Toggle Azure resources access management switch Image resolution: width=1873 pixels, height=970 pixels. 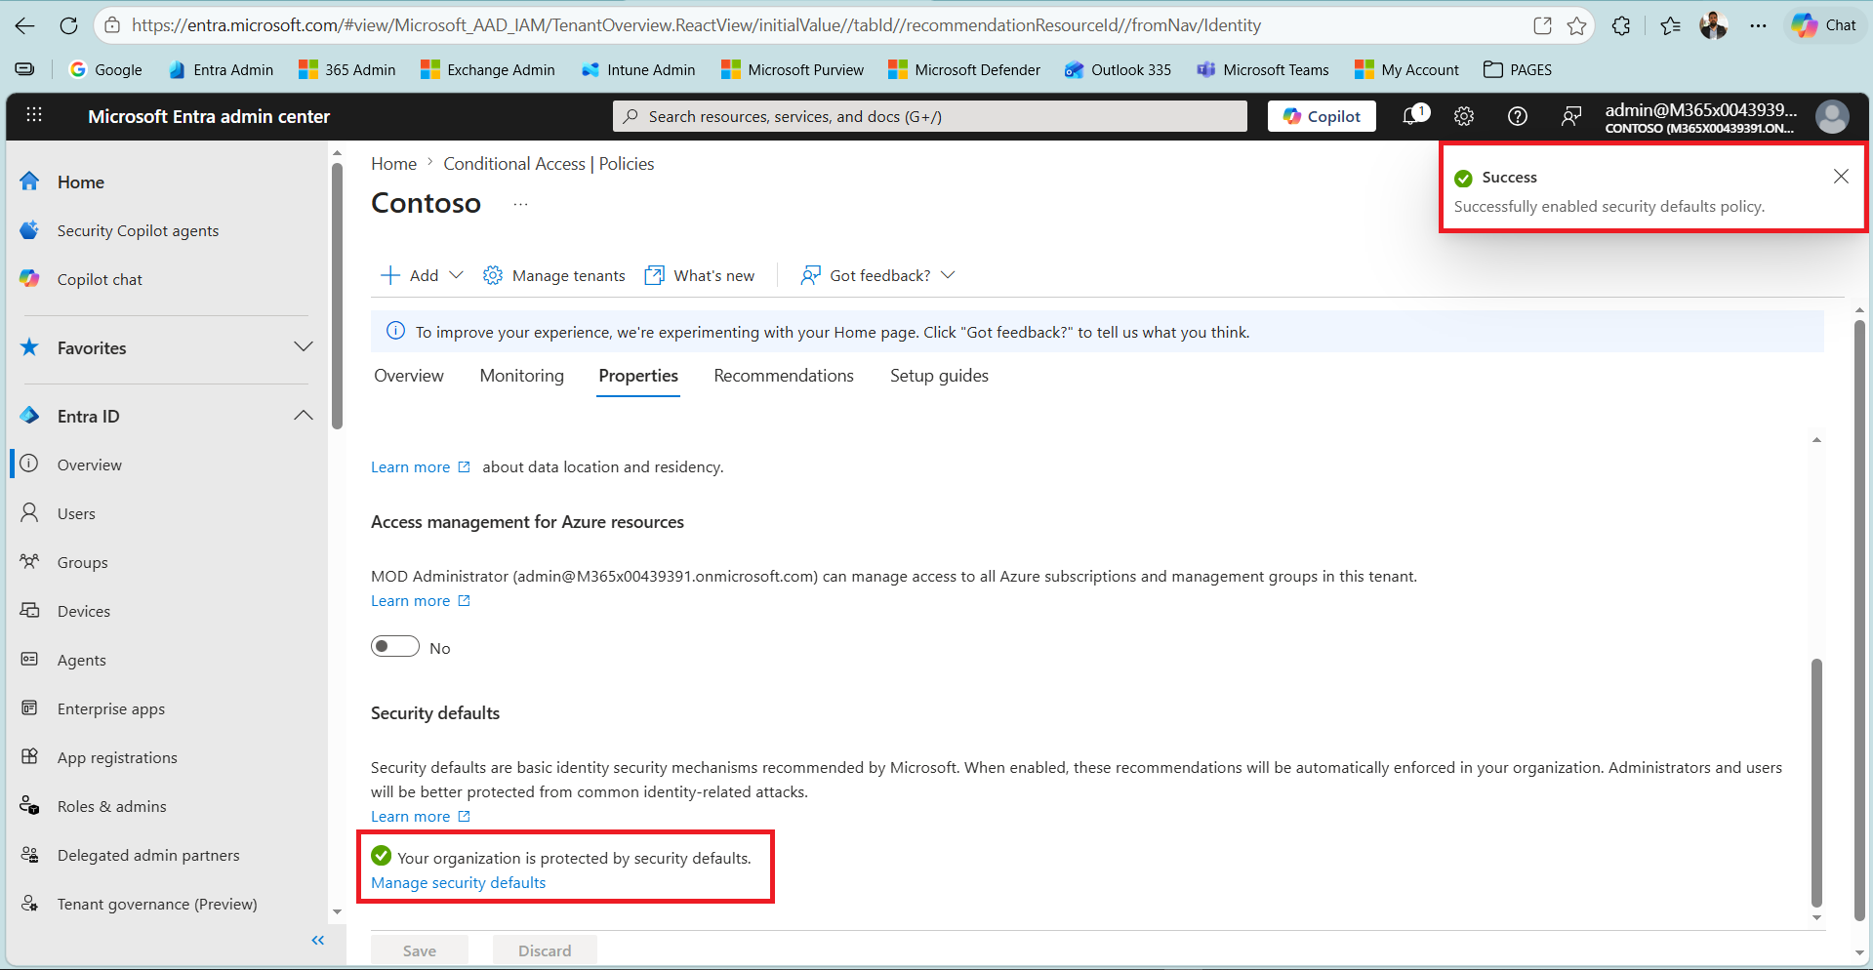click(x=395, y=646)
